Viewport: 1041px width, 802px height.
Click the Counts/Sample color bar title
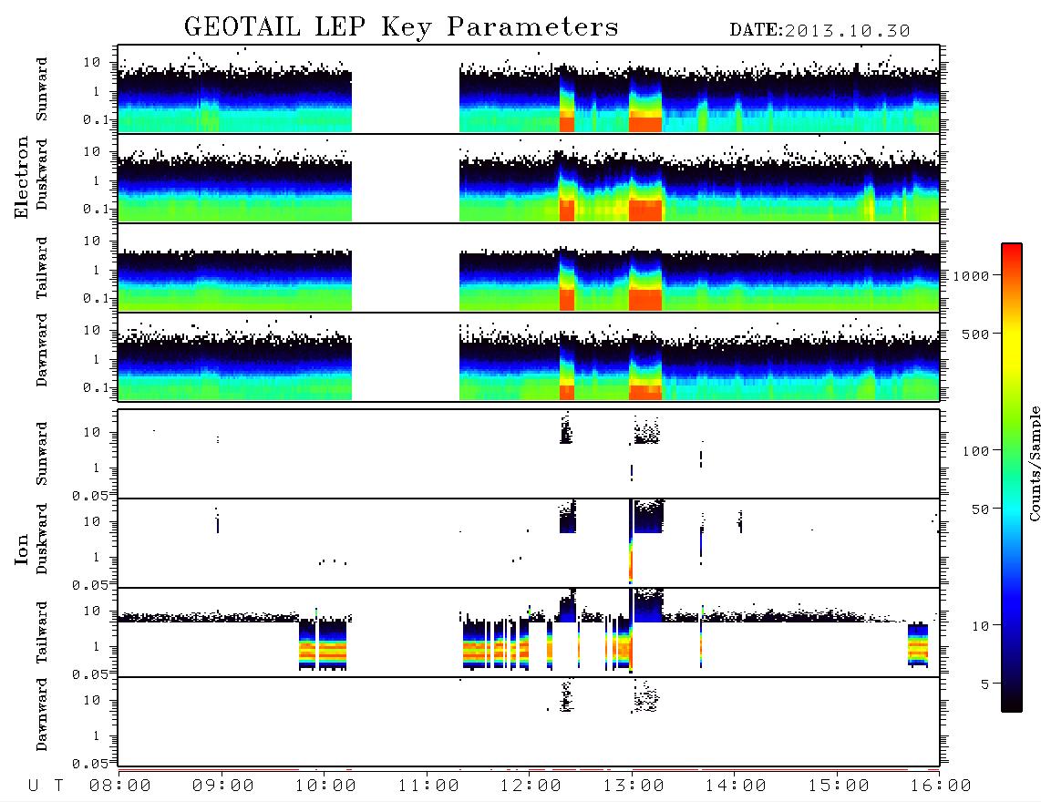(x=1034, y=463)
